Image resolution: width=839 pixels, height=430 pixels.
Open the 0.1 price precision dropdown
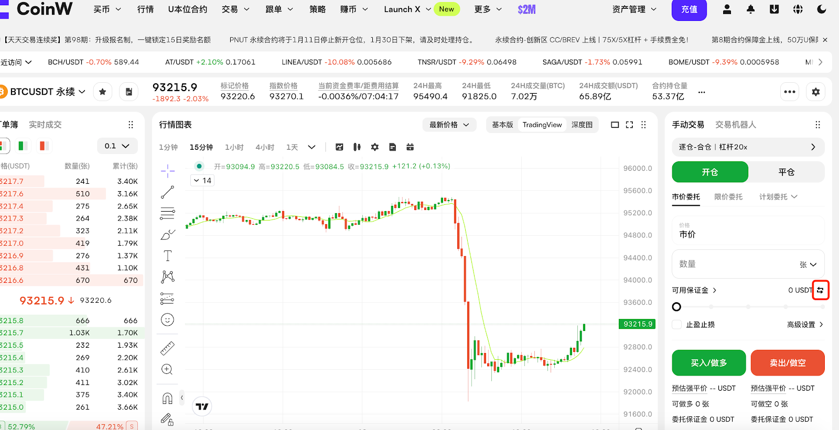coord(117,146)
